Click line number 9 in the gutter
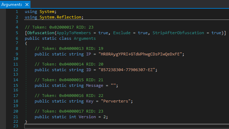 point(17,54)
